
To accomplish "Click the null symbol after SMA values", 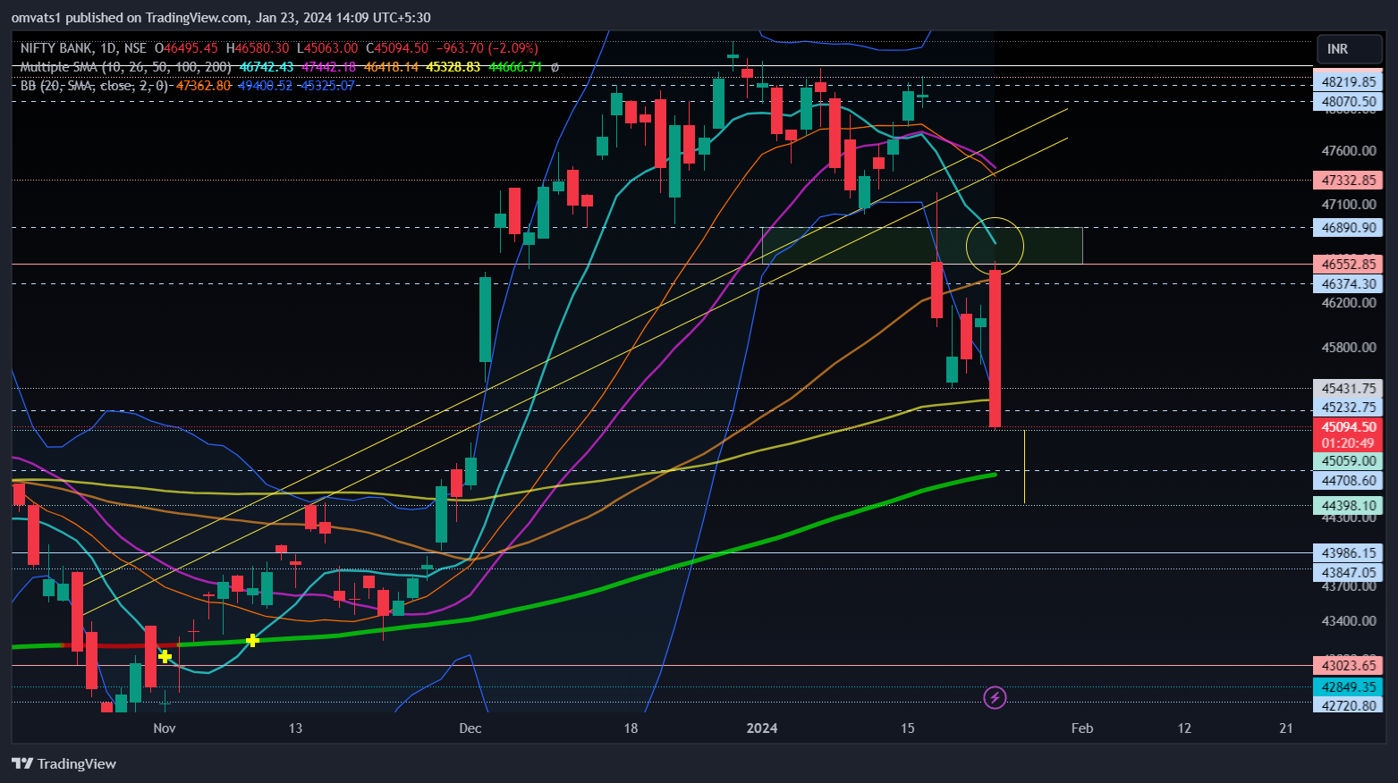I will (x=555, y=67).
